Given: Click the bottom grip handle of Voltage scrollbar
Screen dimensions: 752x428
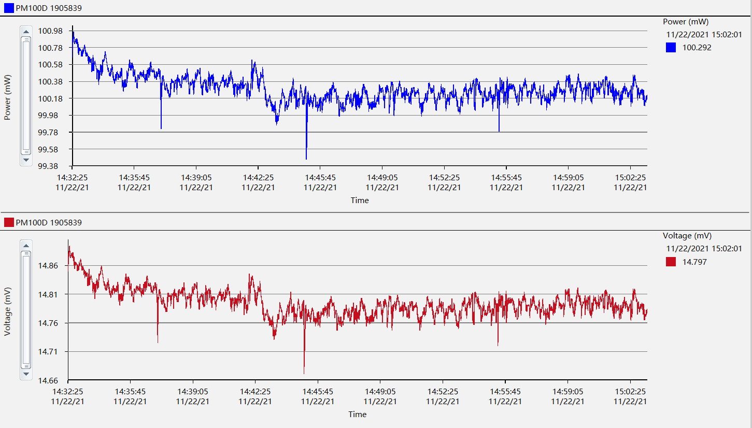Looking at the screenshot, I should tap(26, 365).
